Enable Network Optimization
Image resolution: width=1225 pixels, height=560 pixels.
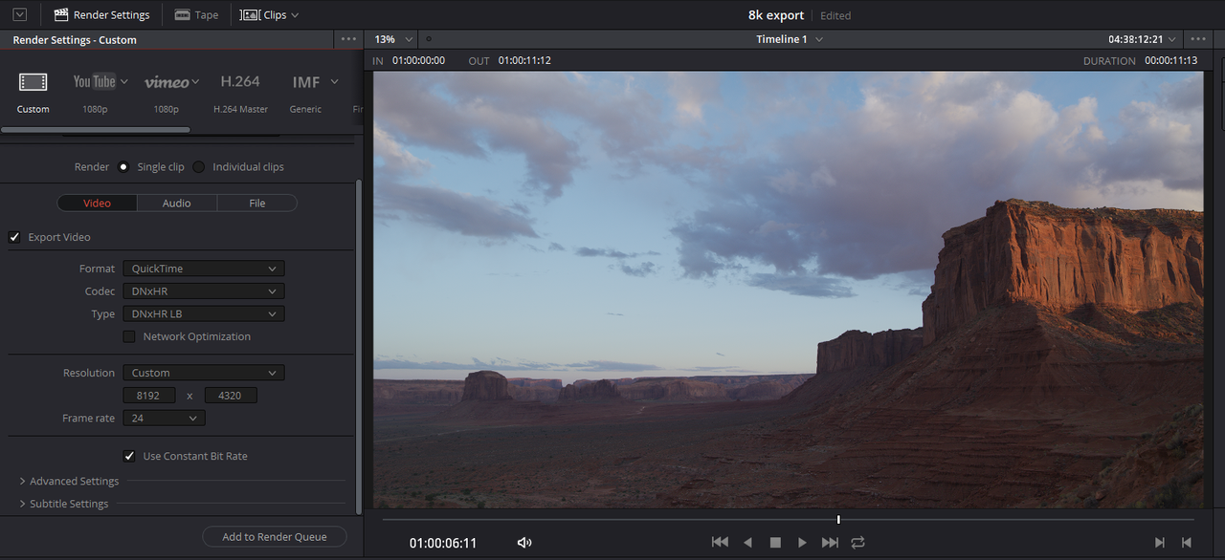[x=129, y=336]
